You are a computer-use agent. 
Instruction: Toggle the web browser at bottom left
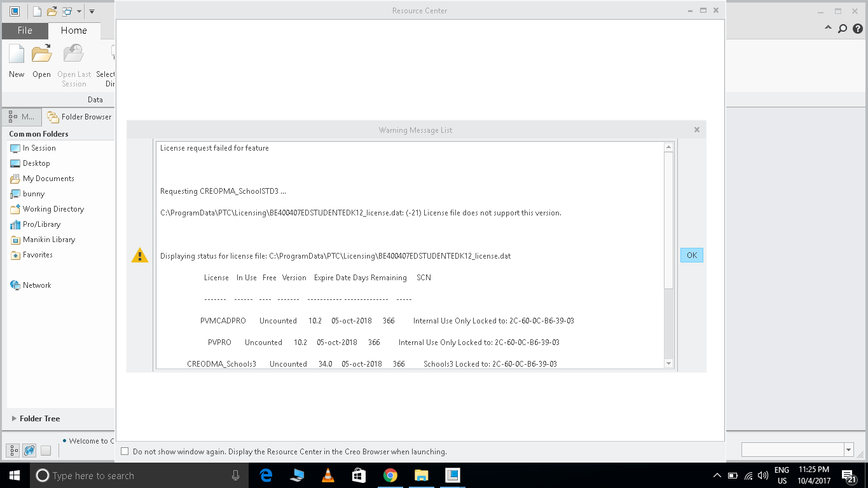[x=29, y=450]
